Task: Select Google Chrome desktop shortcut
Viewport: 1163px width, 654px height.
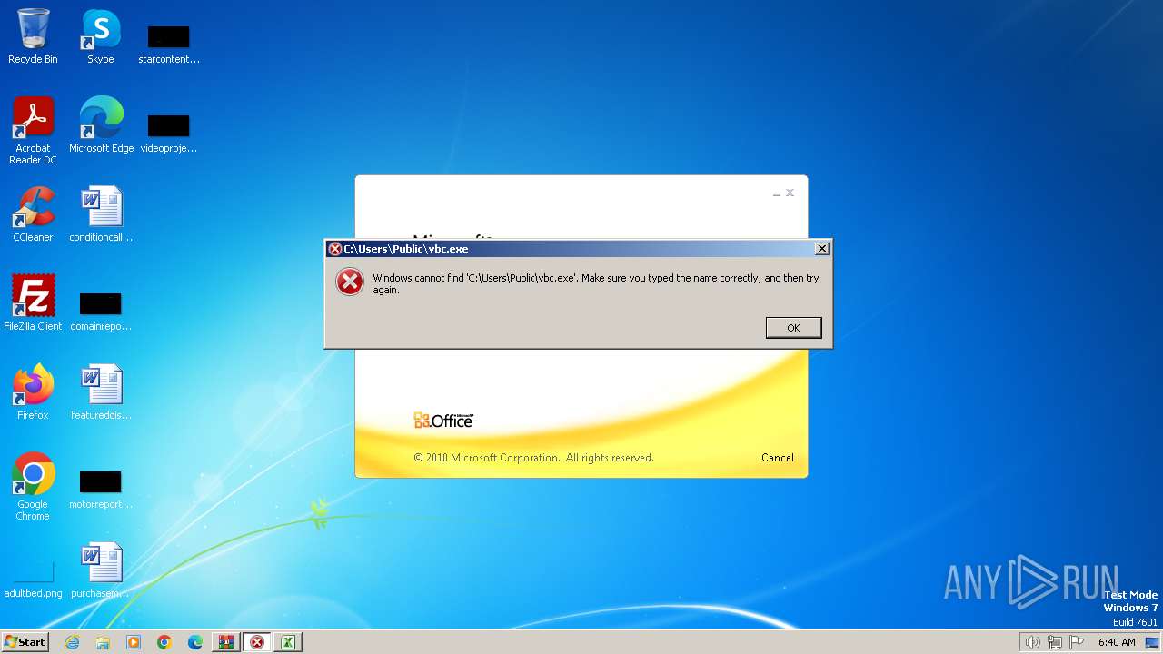Action: click(x=33, y=487)
